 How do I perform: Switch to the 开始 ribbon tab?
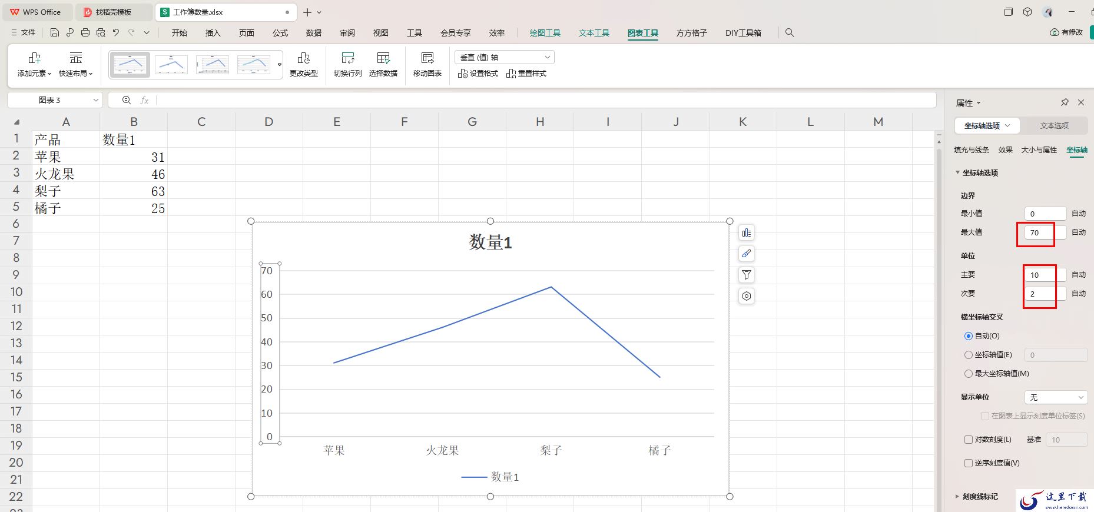tap(179, 33)
